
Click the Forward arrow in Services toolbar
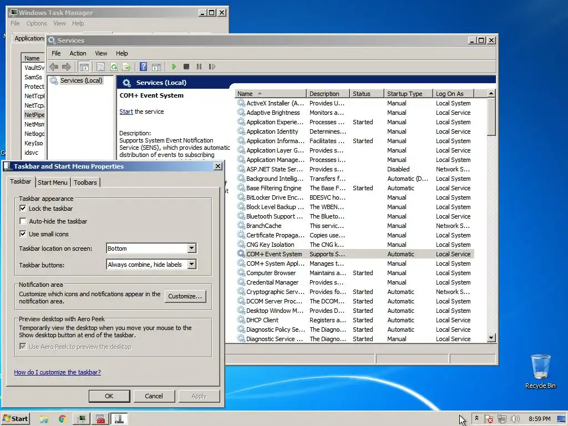click(67, 67)
